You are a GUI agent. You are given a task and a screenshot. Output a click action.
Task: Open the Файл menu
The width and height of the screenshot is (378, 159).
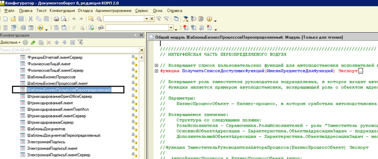coord(9,11)
